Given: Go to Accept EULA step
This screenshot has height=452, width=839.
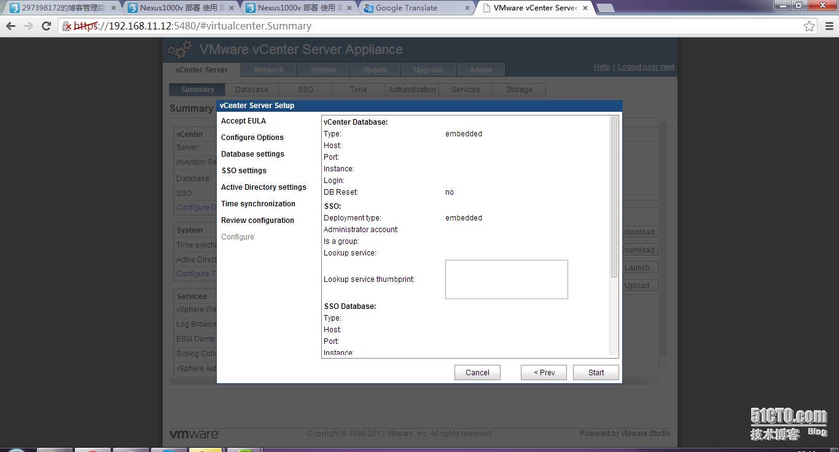Looking at the screenshot, I should [243, 121].
